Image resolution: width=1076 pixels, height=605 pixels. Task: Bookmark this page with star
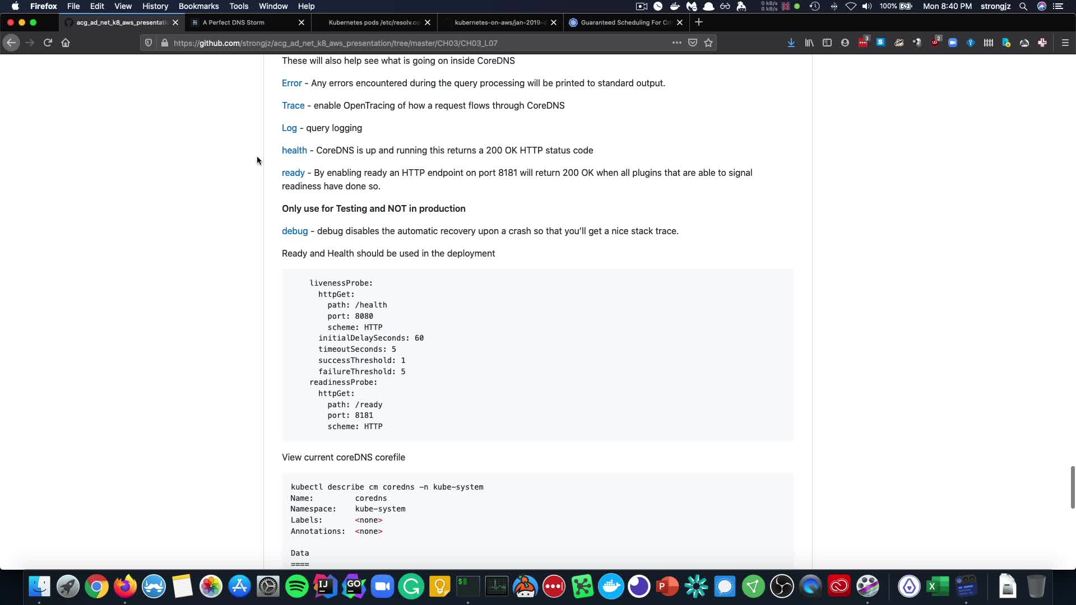[x=708, y=43]
